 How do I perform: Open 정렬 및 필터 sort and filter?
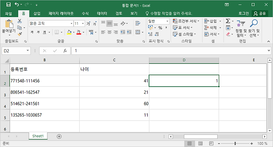(x=241, y=28)
